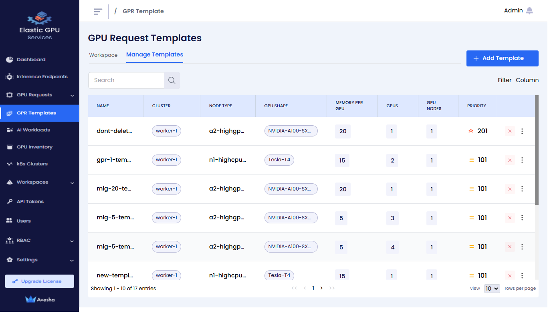The width and height of the screenshot is (551, 313).
Task: Click the hamburger menu icon in header
Action: point(98,12)
